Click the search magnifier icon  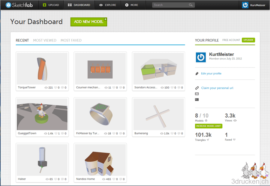[191, 5]
